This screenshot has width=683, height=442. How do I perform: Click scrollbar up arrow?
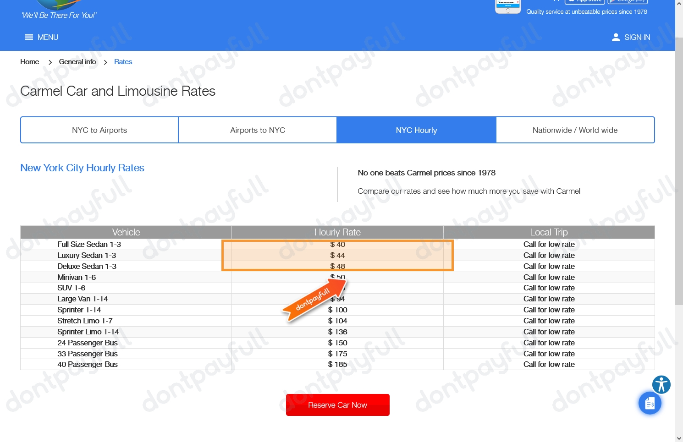(x=679, y=3)
